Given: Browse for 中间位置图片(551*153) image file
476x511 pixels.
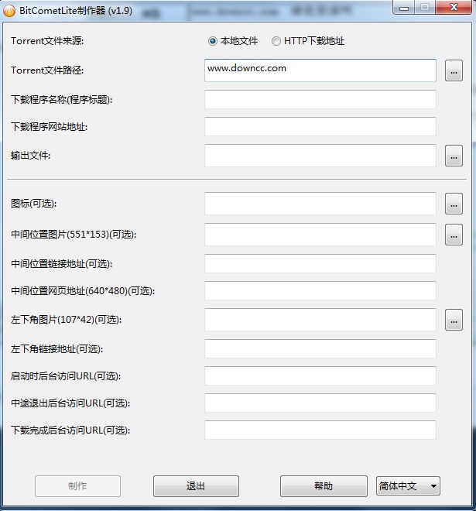Looking at the screenshot, I should [x=454, y=235].
